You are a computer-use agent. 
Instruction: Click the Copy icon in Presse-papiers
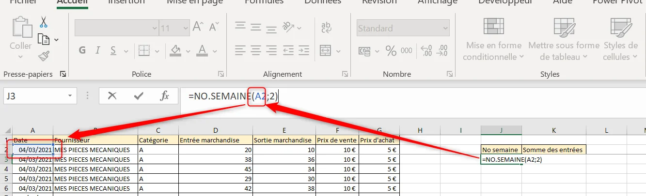44,39
